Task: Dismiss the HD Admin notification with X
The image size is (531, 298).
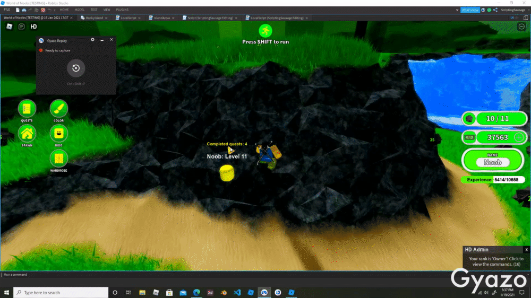Action: coord(526,250)
